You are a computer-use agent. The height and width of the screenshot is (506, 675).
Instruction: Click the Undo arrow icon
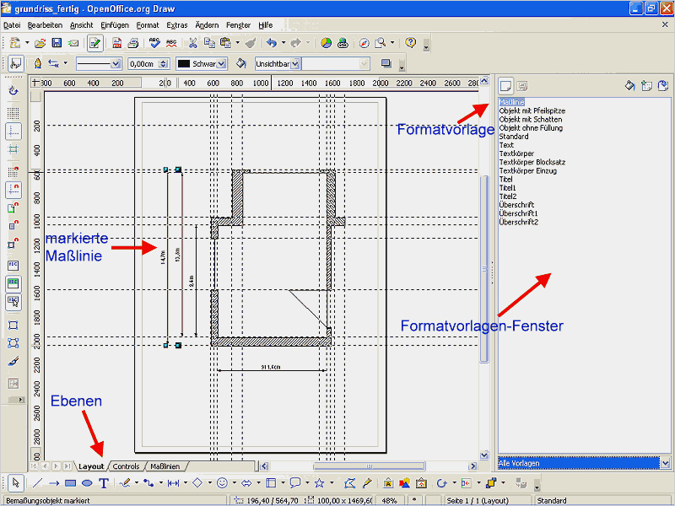click(x=271, y=43)
